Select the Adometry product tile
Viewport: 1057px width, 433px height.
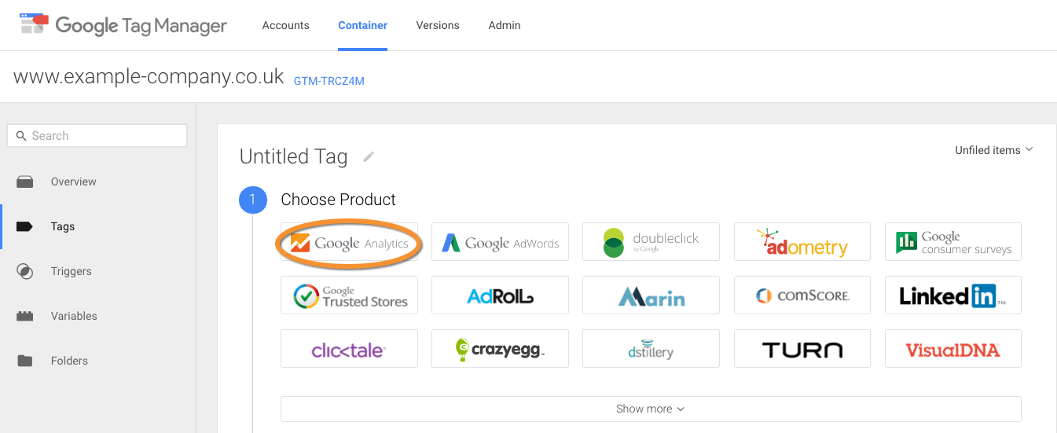point(802,242)
